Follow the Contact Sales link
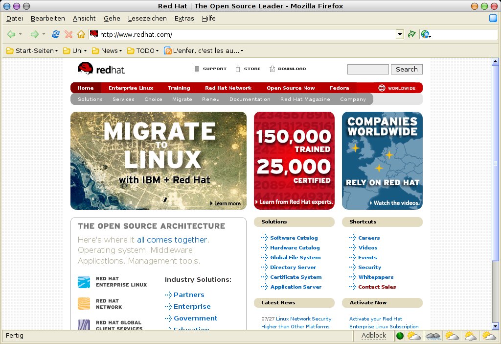501x344 pixels. coord(377,287)
